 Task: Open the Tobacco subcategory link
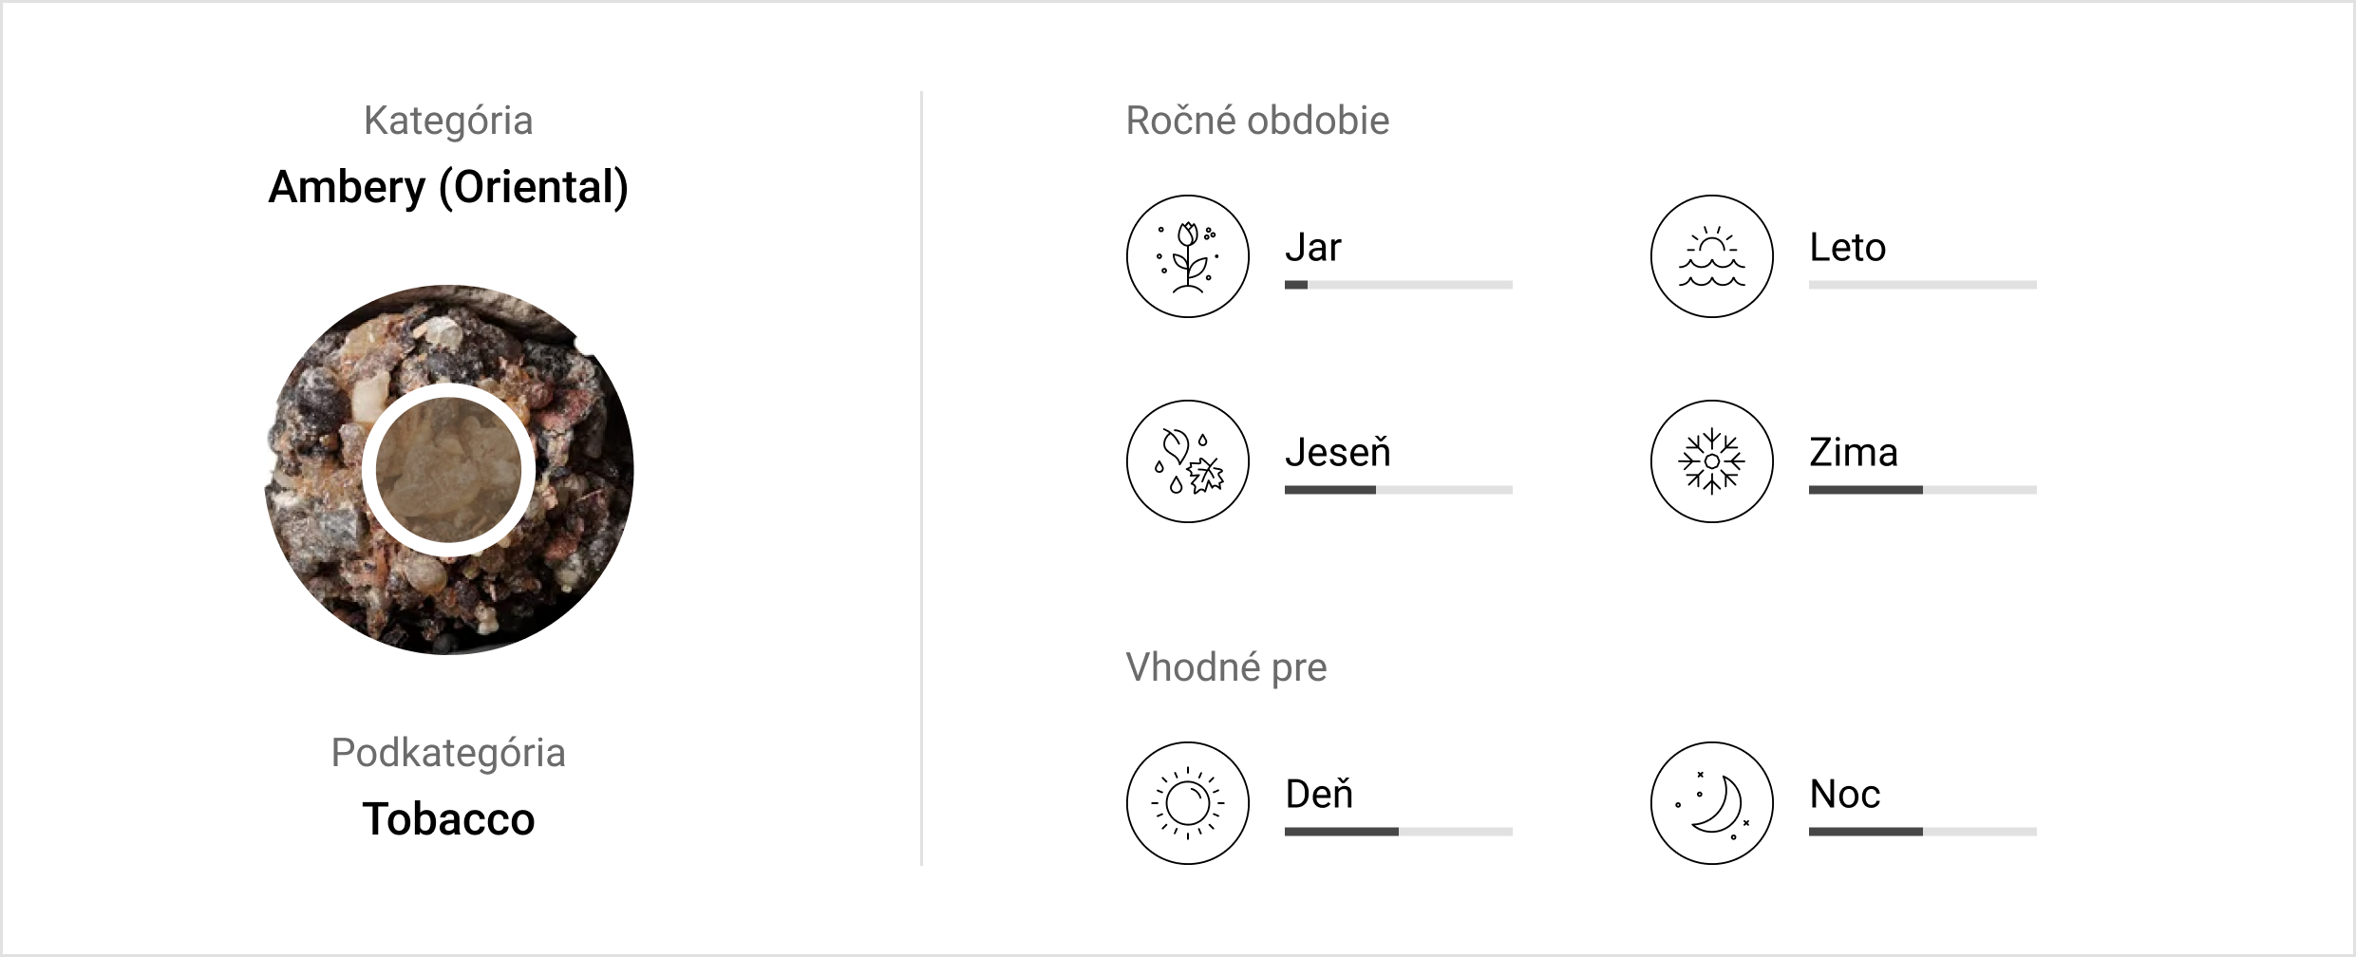point(448,818)
